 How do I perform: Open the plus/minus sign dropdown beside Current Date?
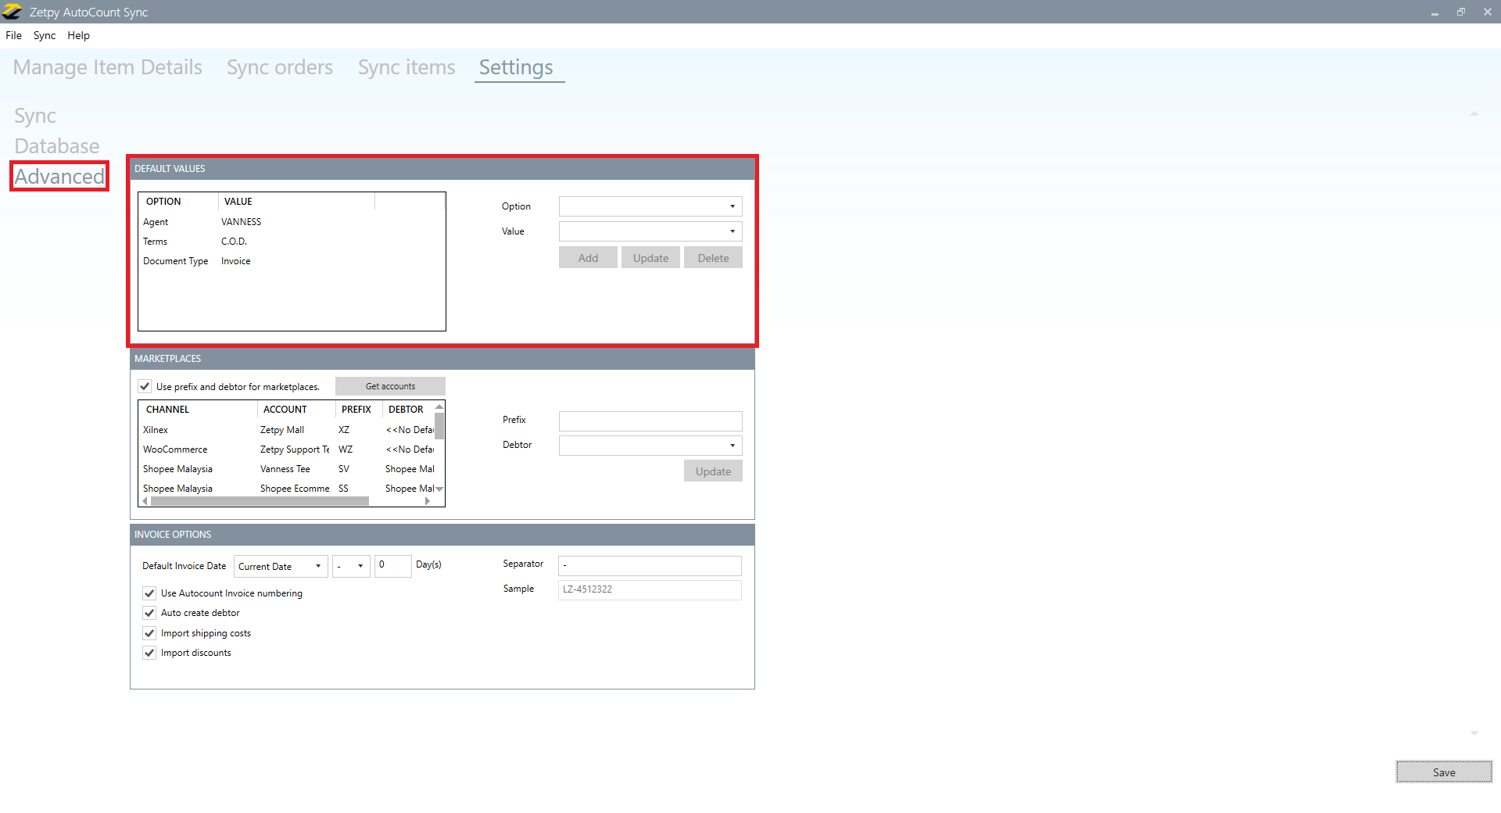(x=351, y=566)
